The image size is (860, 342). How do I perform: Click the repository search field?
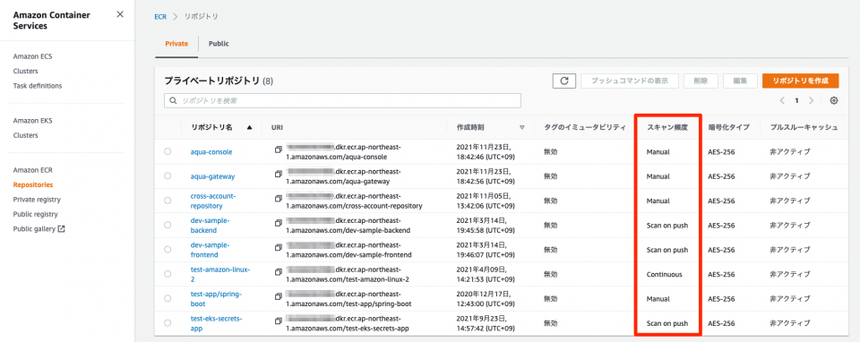click(x=342, y=101)
